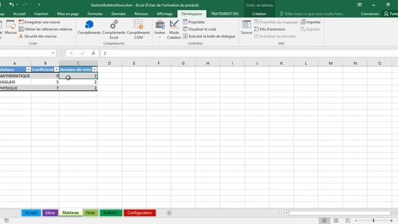Click Exécuter la boîte de dialogue

(x=209, y=36)
